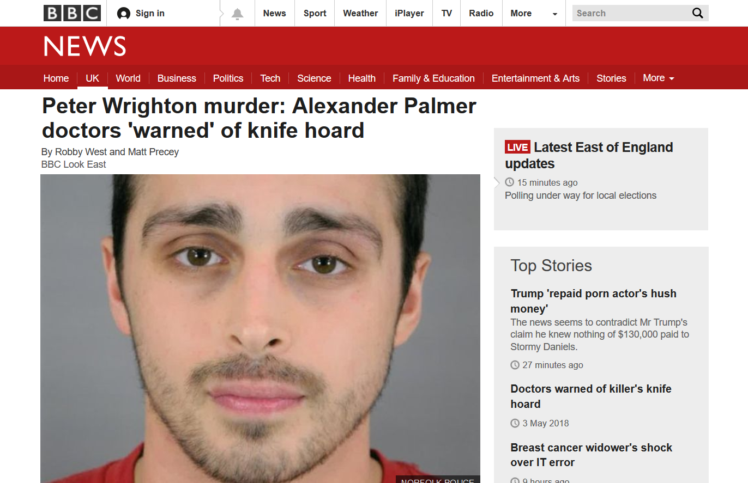Click the search magnifier icon
Image resolution: width=748 pixels, height=483 pixels.
[697, 13]
